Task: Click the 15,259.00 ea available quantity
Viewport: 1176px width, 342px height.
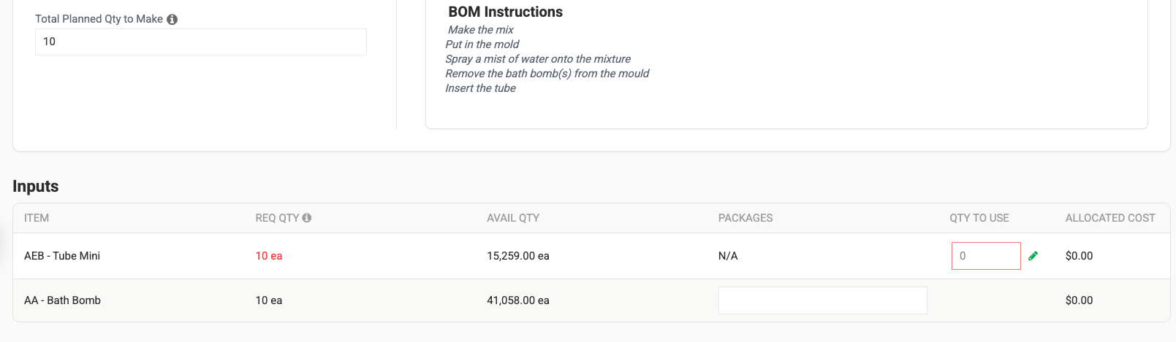Action: pos(518,256)
